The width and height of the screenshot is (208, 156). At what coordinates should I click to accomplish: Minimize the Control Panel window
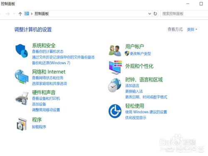pyautogui.click(x=188, y=4)
